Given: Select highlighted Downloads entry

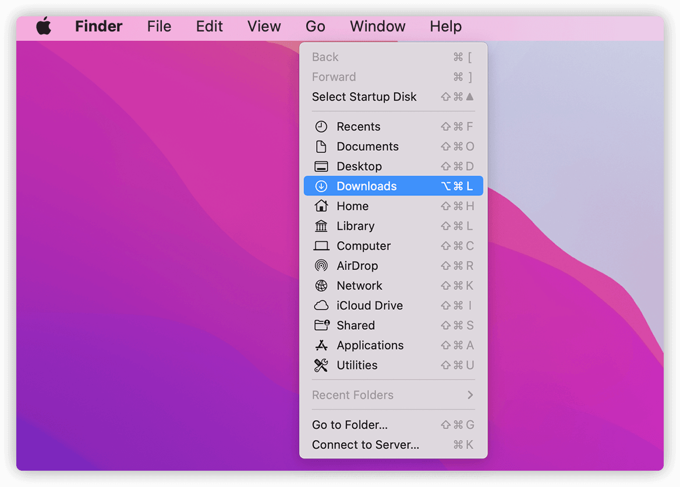Looking at the screenshot, I should [394, 186].
